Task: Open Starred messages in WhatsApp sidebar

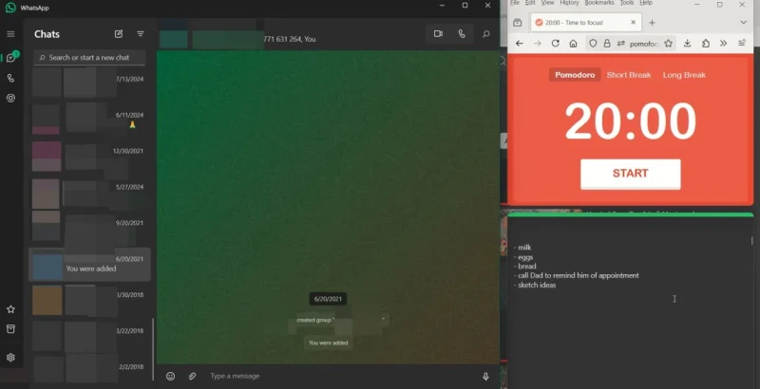Action: pyautogui.click(x=10, y=309)
